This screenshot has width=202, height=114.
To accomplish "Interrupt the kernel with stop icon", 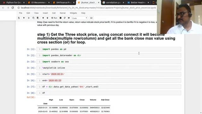I will [x=60, y=18].
